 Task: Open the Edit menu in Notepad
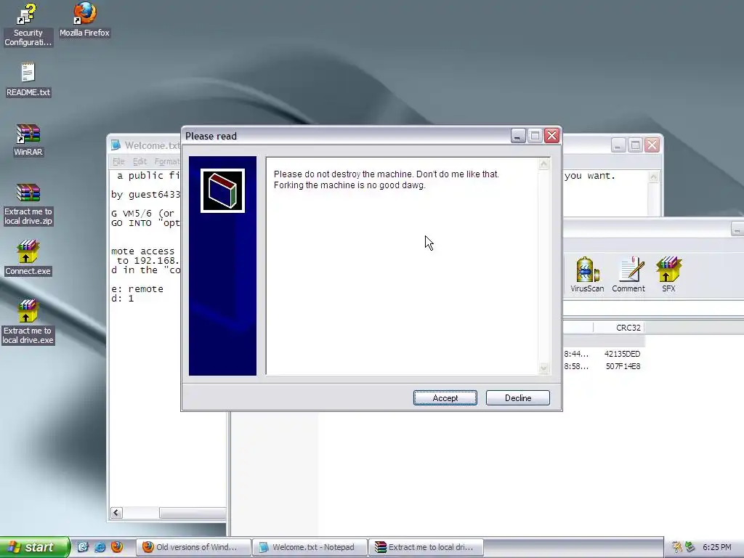point(139,162)
